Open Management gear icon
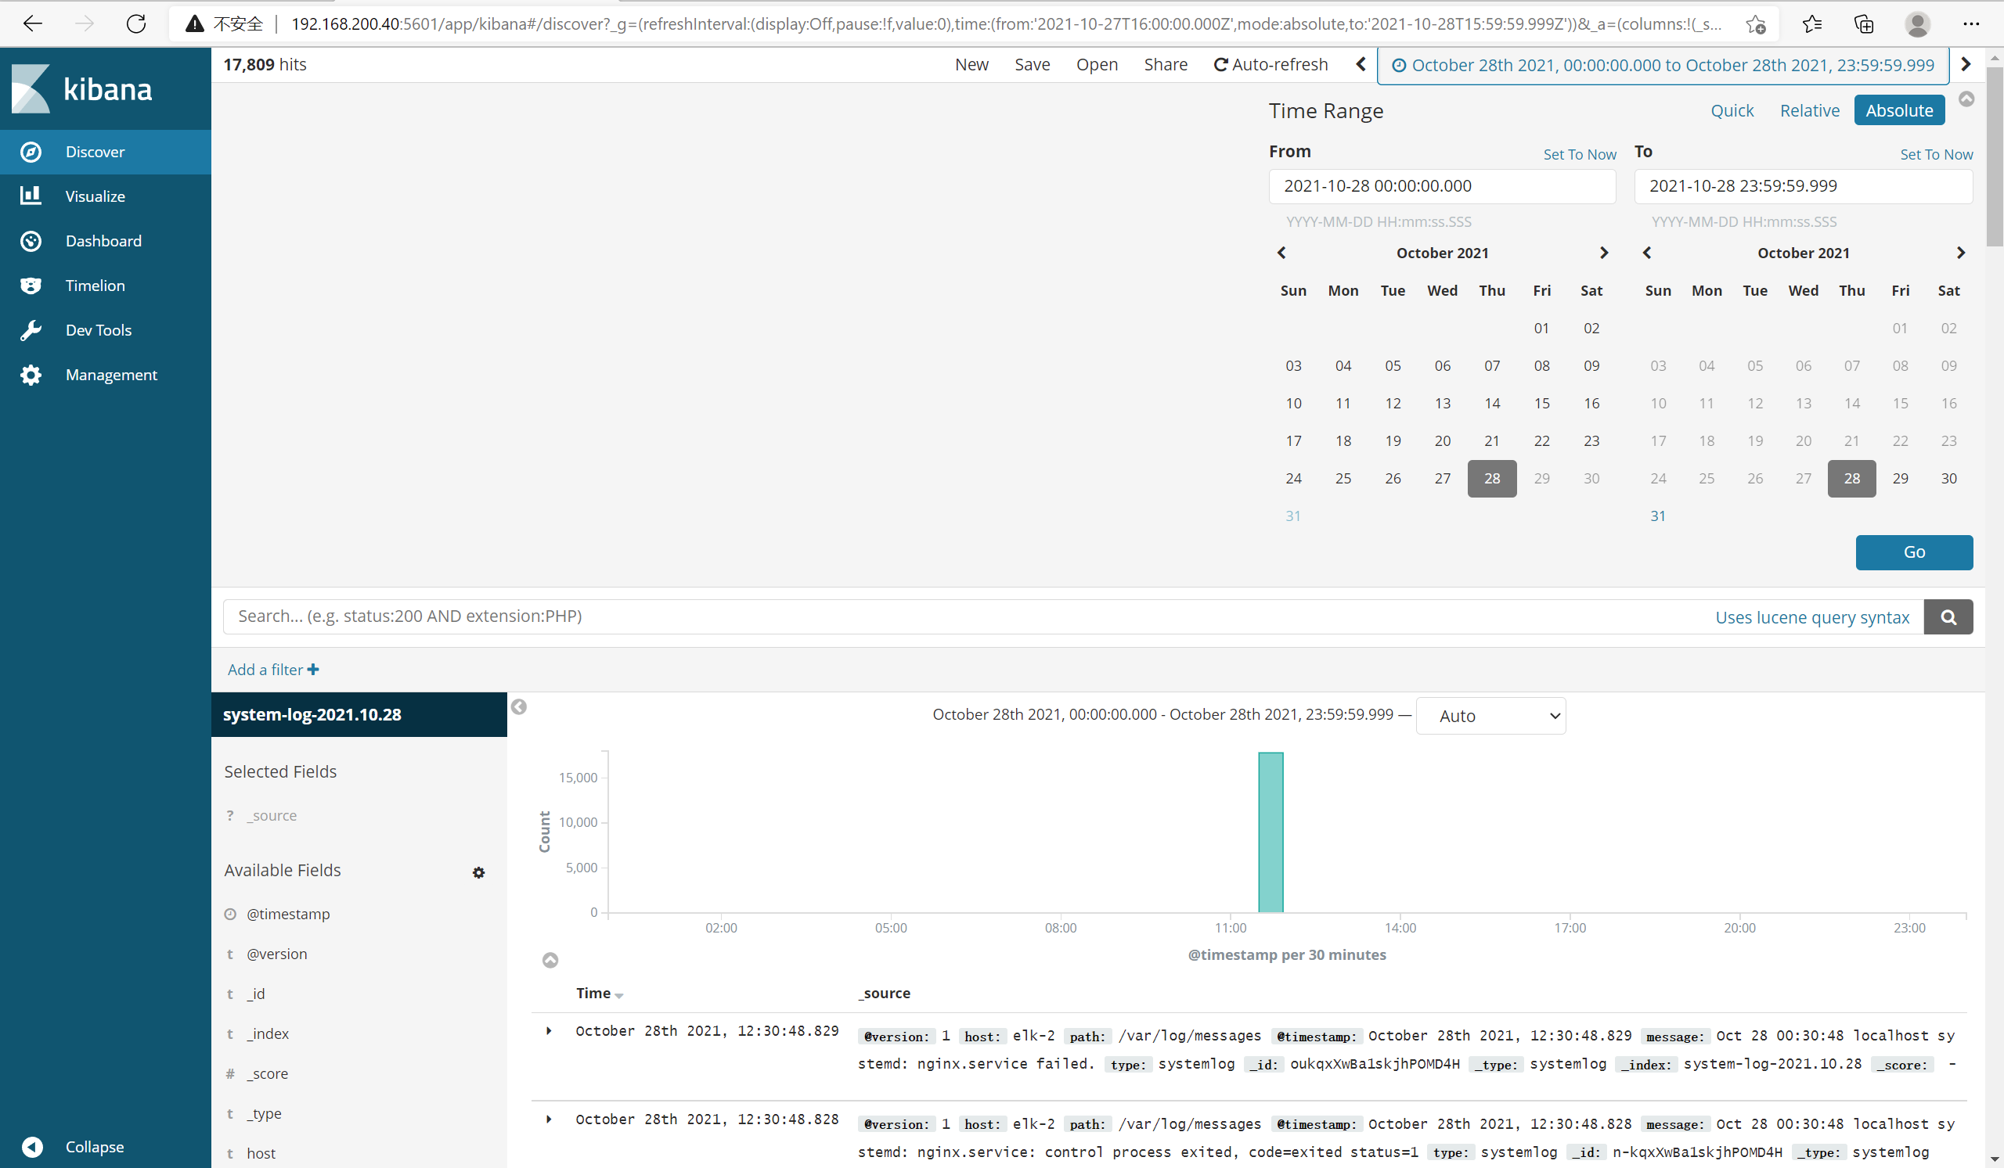2004x1168 pixels. click(31, 374)
